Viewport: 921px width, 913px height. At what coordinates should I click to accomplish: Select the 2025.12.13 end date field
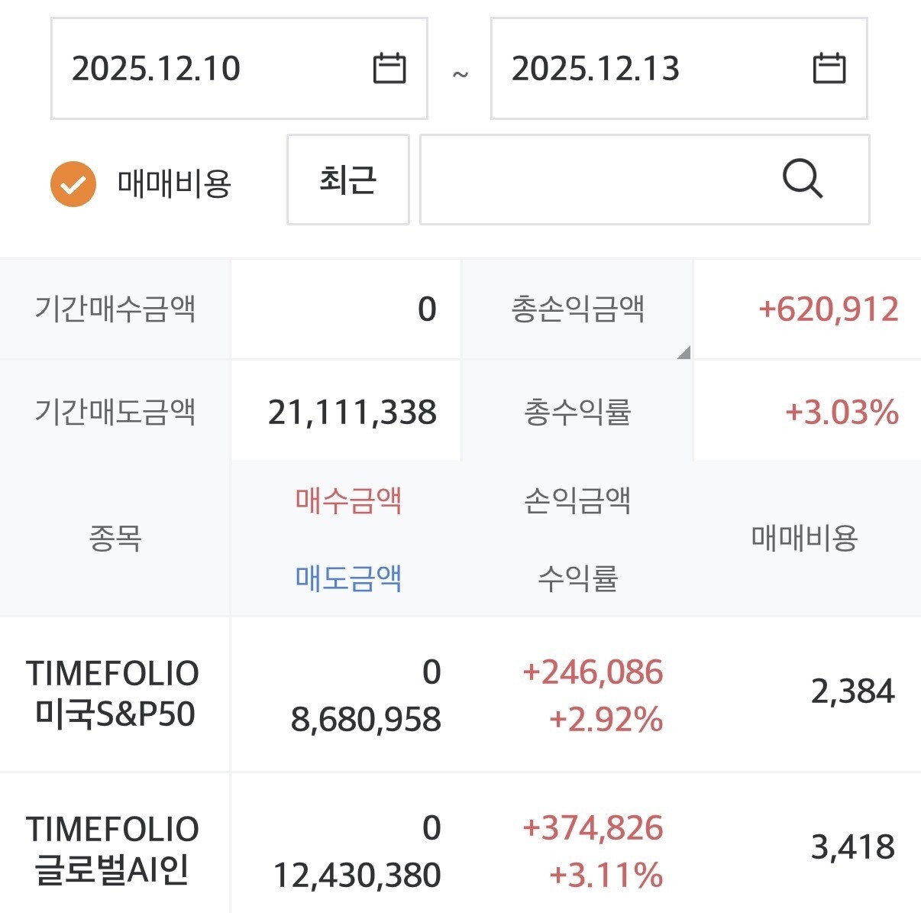tap(679, 69)
